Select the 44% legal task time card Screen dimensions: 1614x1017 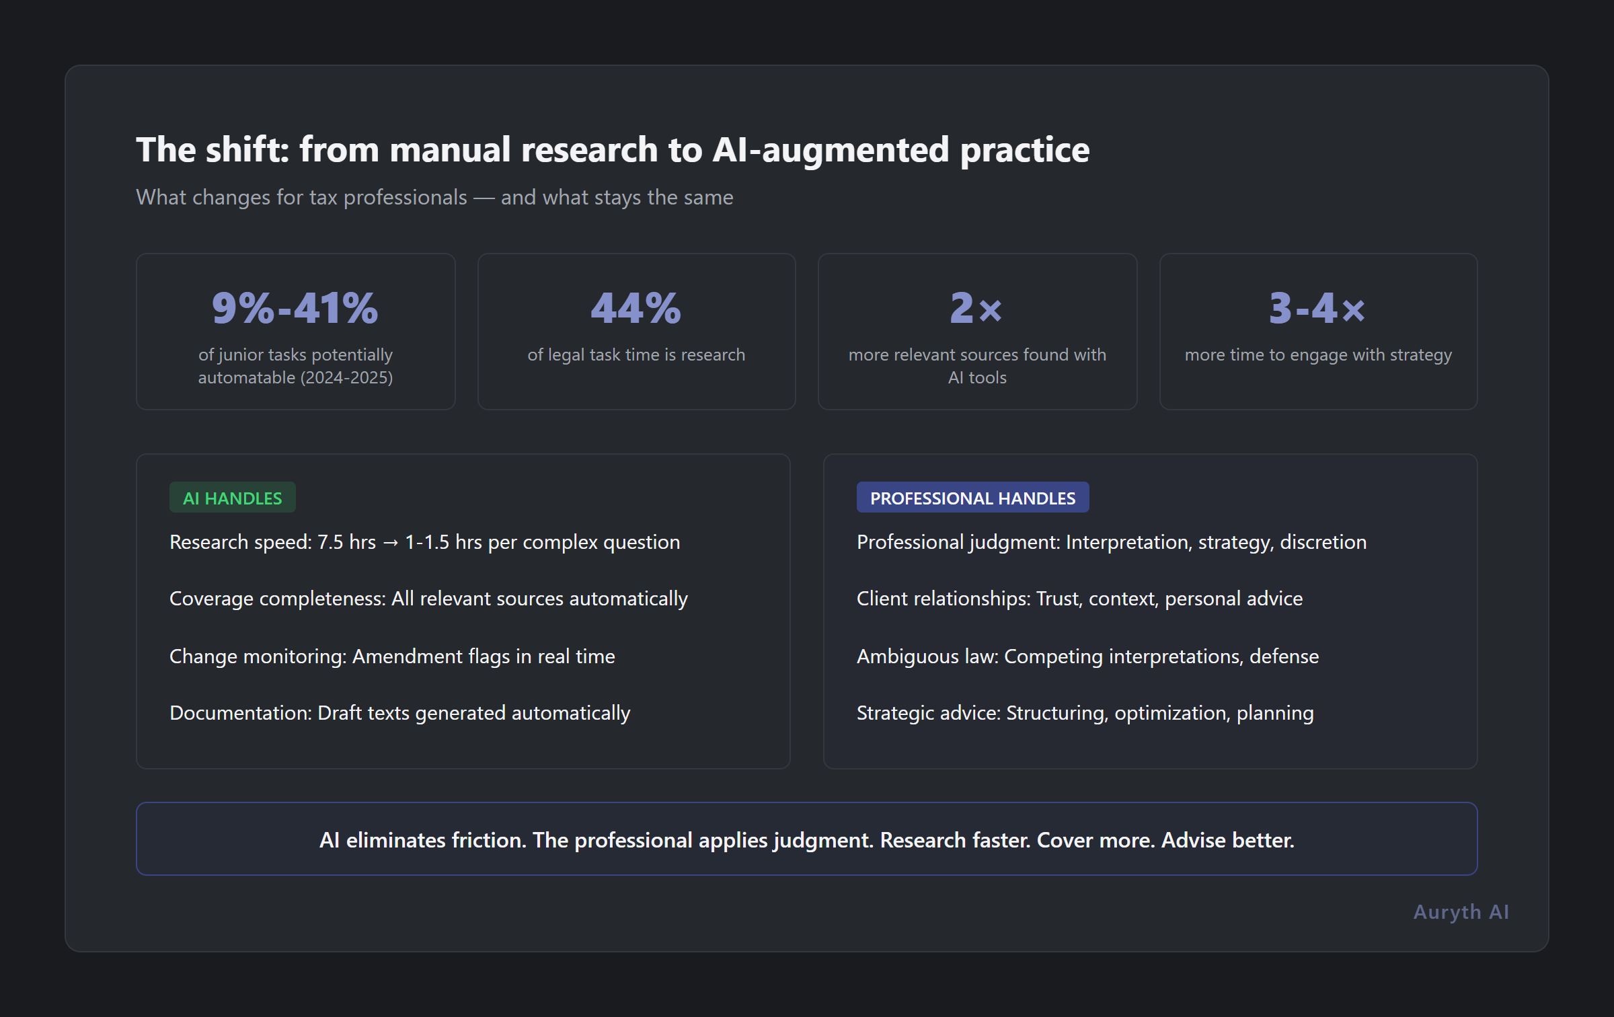tap(636, 331)
